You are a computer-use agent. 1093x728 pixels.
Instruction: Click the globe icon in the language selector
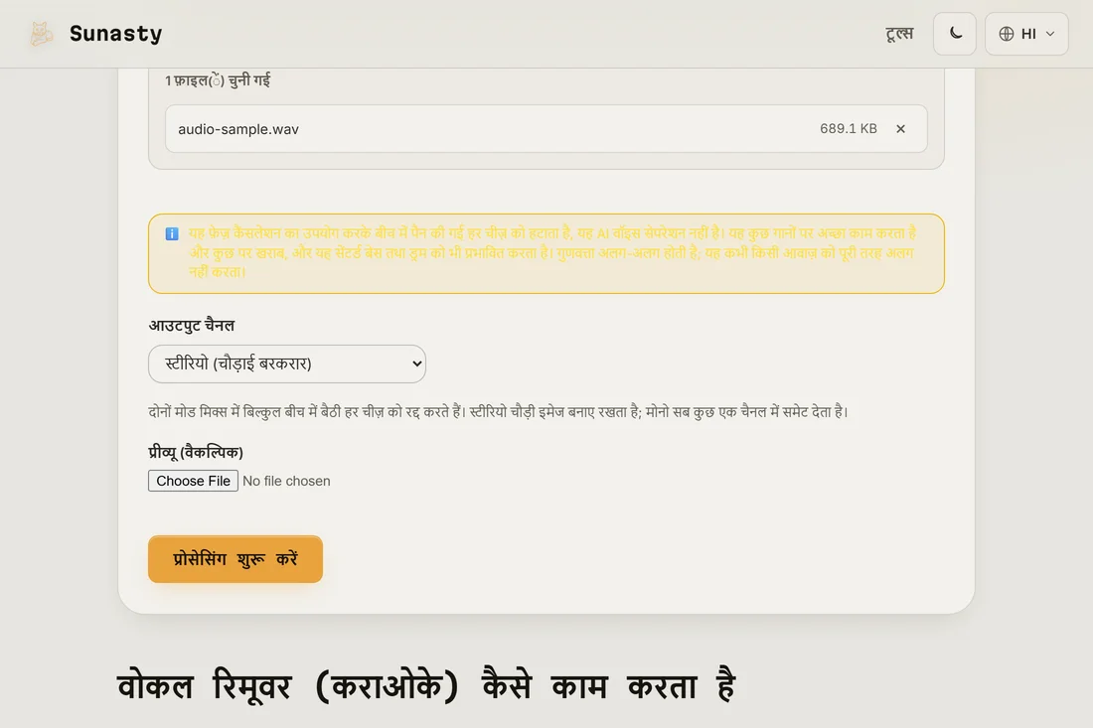pyautogui.click(x=1006, y=34)
